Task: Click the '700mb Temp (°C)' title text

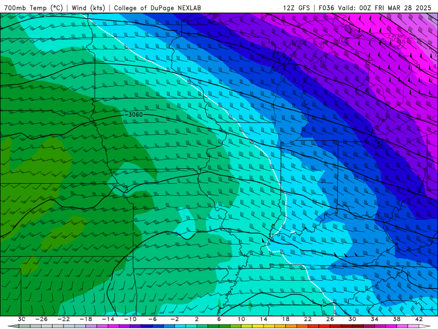Action: click(33, 8)
